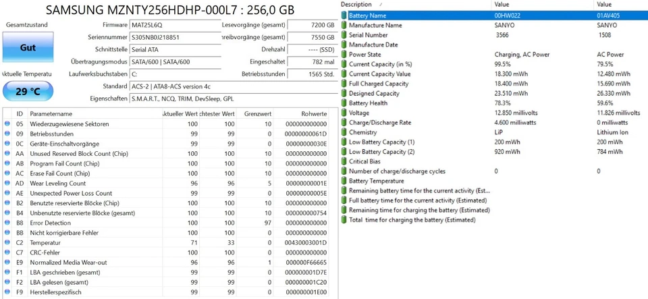Click the Low Battery Capacity (1) label
The width and height of the screenshot is (648, 299).
381,142
